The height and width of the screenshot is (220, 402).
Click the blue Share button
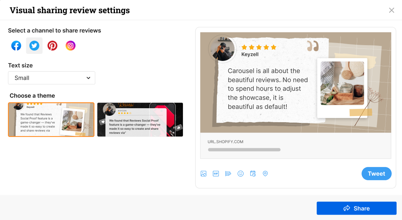[x=356, y=208]
